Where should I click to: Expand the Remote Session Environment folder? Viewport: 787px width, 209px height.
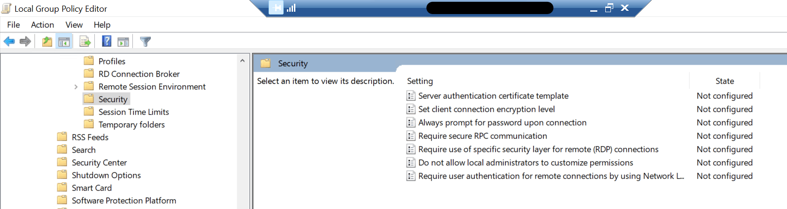76,87
